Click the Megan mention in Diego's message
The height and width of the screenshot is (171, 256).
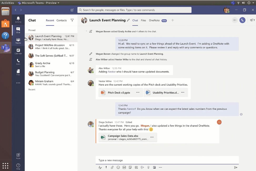[145, 126]
